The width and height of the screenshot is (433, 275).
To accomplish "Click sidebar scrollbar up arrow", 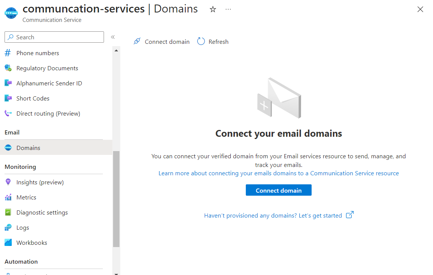I will coord(116,51).
